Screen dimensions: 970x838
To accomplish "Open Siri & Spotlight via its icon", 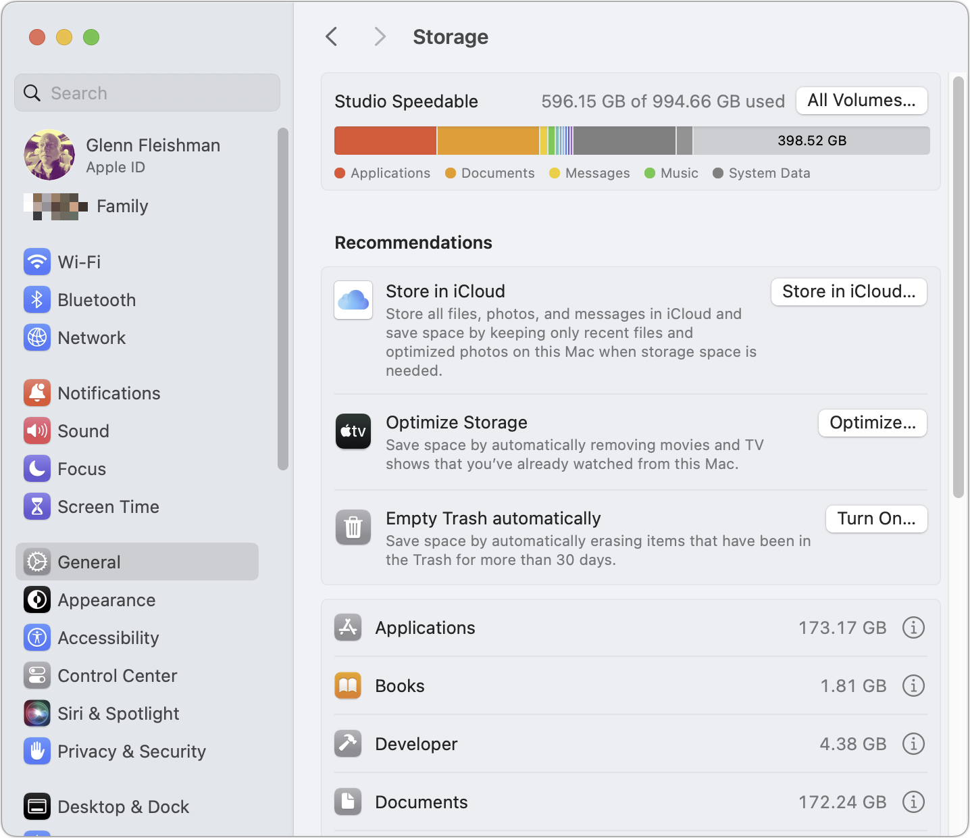I will point(37,713).
